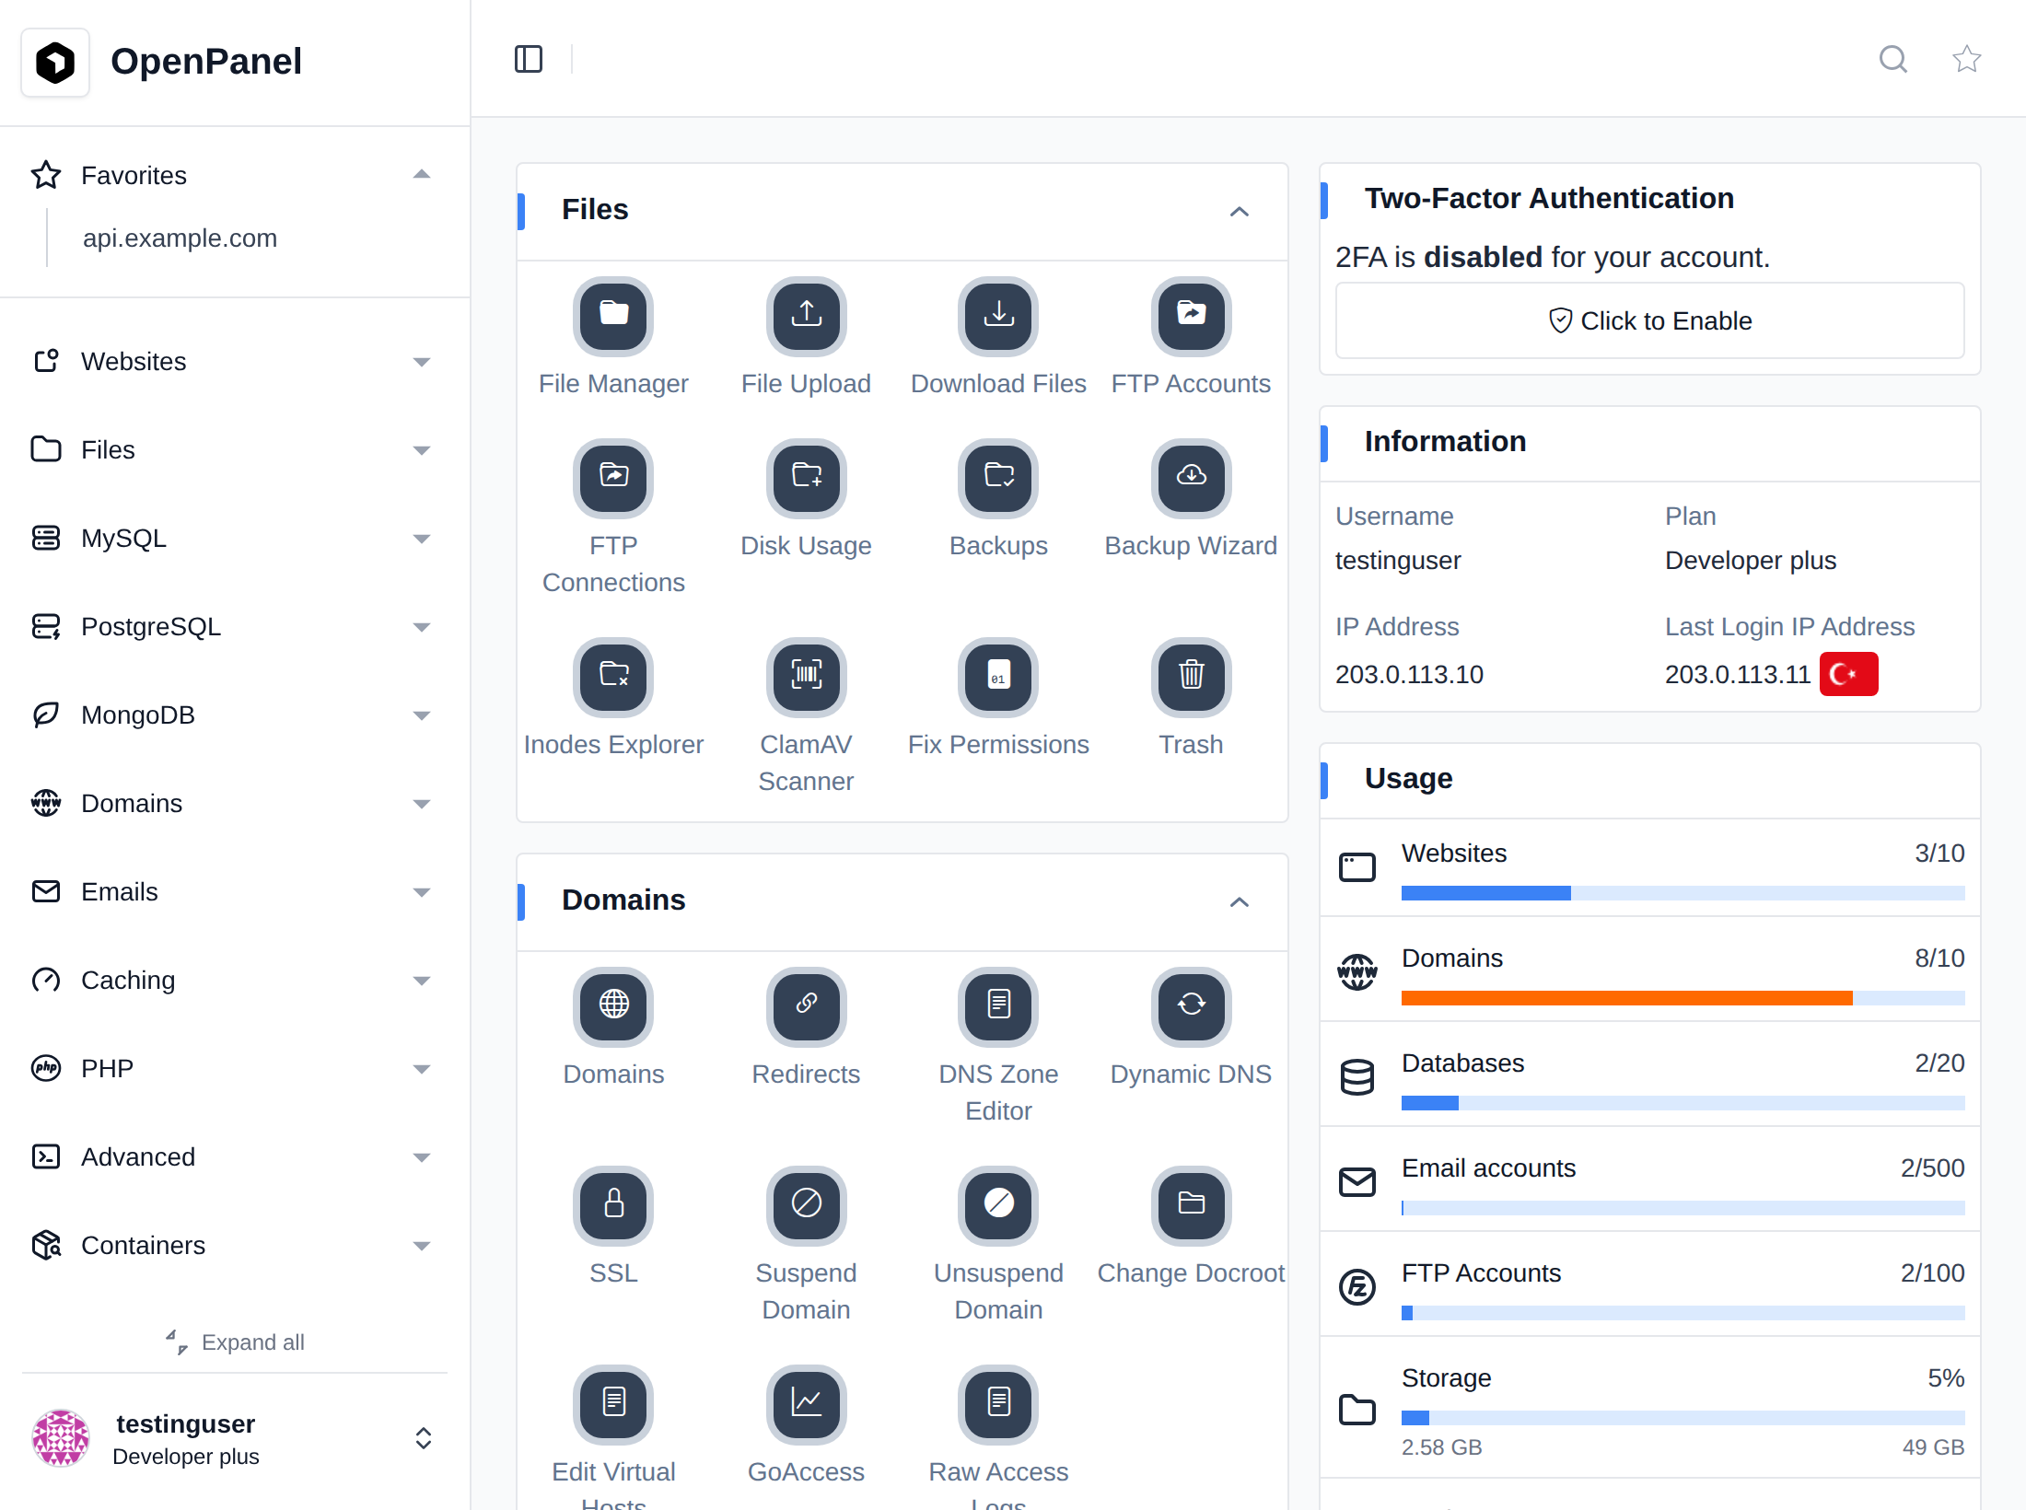Click the Domains usage progress bar
Screen dimensions: 2026x1510
(x=1683, y=998)
